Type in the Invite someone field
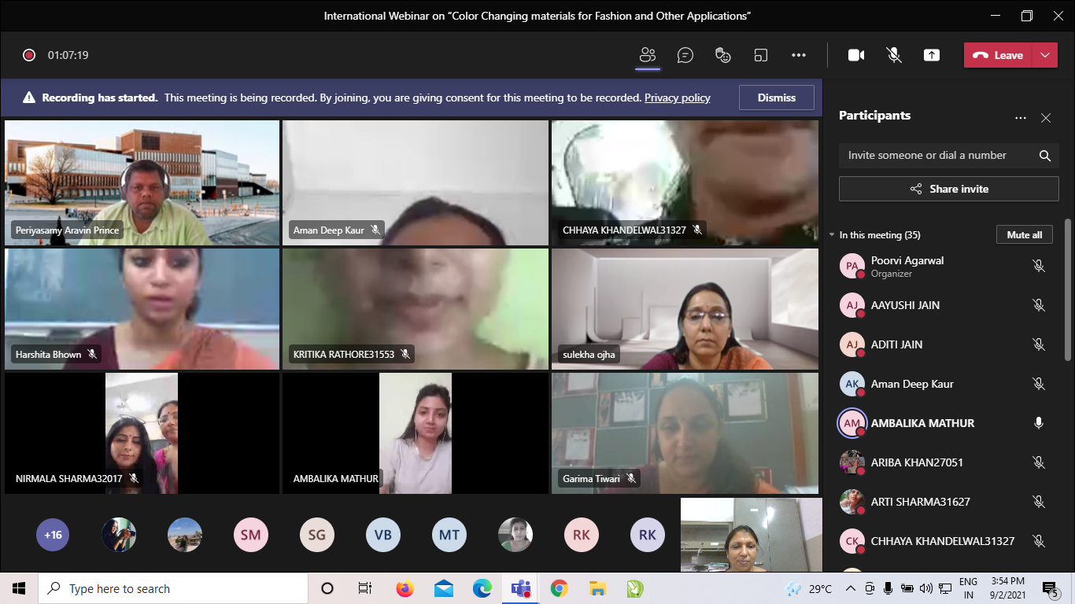Viewport: 1075px width, 604px height. (x=936, y=156)
